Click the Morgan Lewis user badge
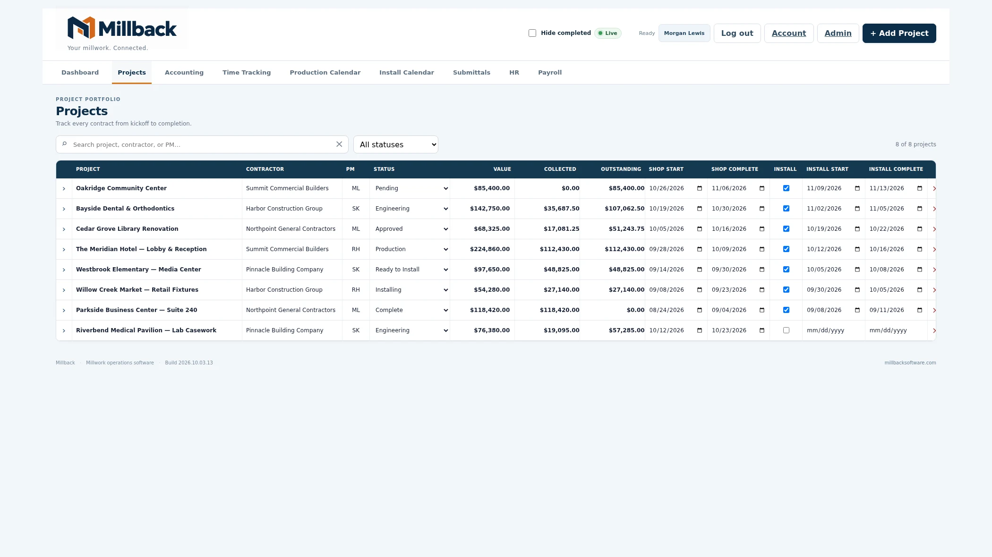992x557 pixels. click(x=684, y=33)
